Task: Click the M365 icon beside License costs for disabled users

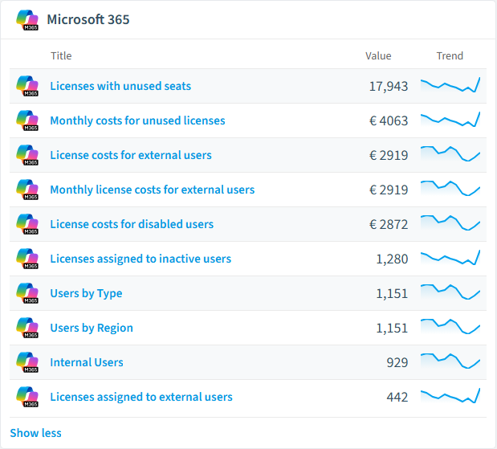Action: [27, 224]
